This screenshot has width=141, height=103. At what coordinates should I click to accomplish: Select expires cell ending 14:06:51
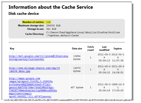coord(118,69)
